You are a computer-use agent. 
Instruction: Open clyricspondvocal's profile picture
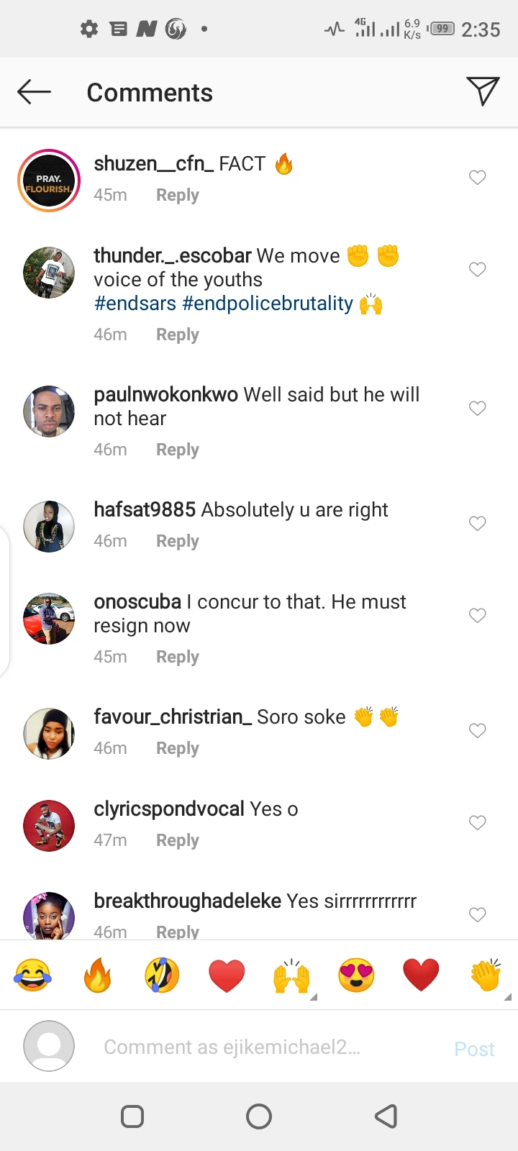[49, 825]
